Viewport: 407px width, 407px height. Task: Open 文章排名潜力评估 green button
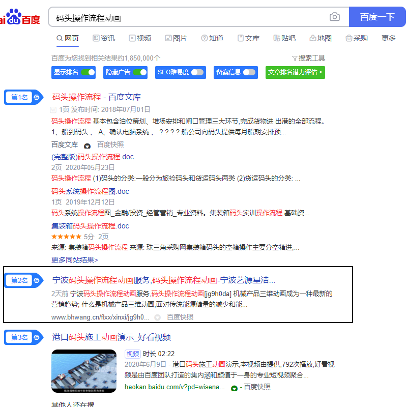[295, 72]
